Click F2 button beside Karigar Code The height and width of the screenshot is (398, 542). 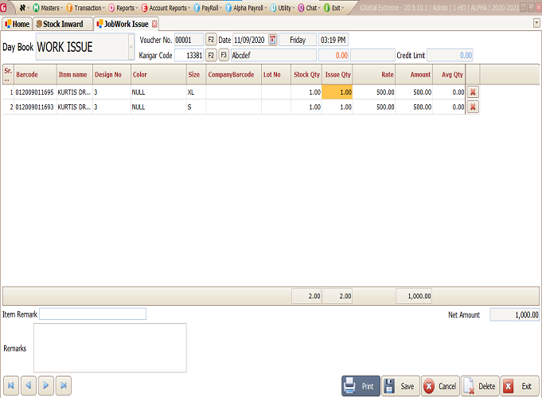[211, 56]
